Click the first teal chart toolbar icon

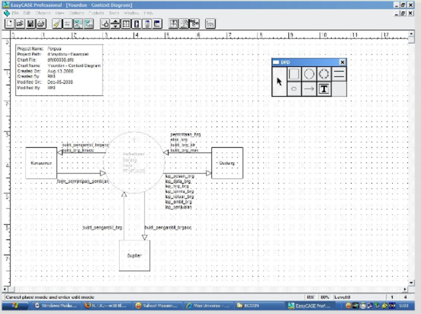click(x=78, y=24)
